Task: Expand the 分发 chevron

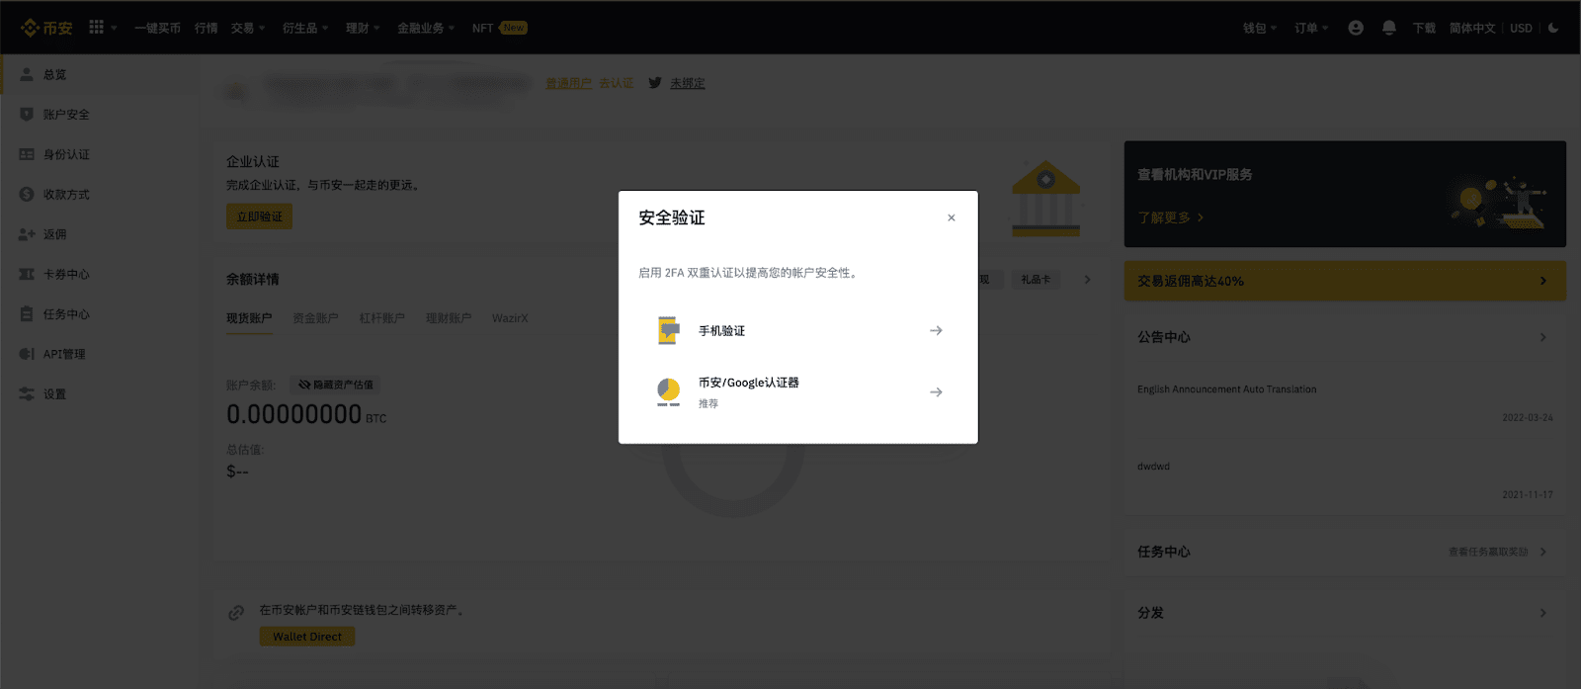Action: (x=1542, y=613)
